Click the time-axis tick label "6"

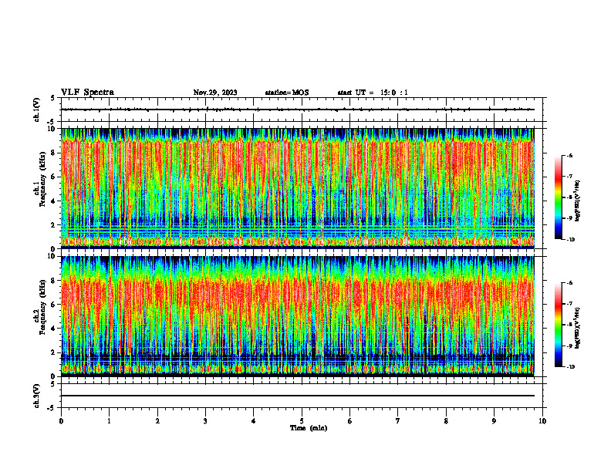pos(350,421)
